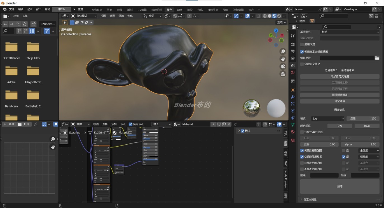Select BW color channel button
The height and width of the screenshot is (208, 384).
(x=340, y=126)
